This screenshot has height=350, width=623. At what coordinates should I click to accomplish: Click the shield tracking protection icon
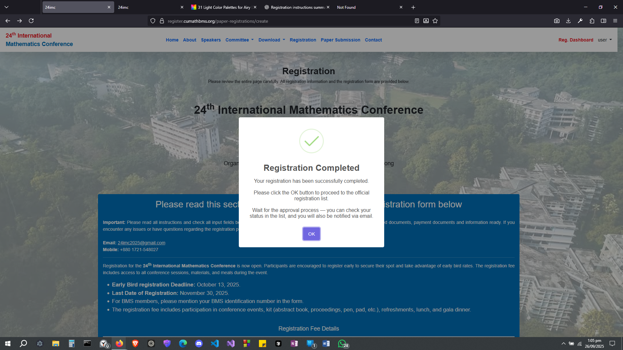pos(153,21)
